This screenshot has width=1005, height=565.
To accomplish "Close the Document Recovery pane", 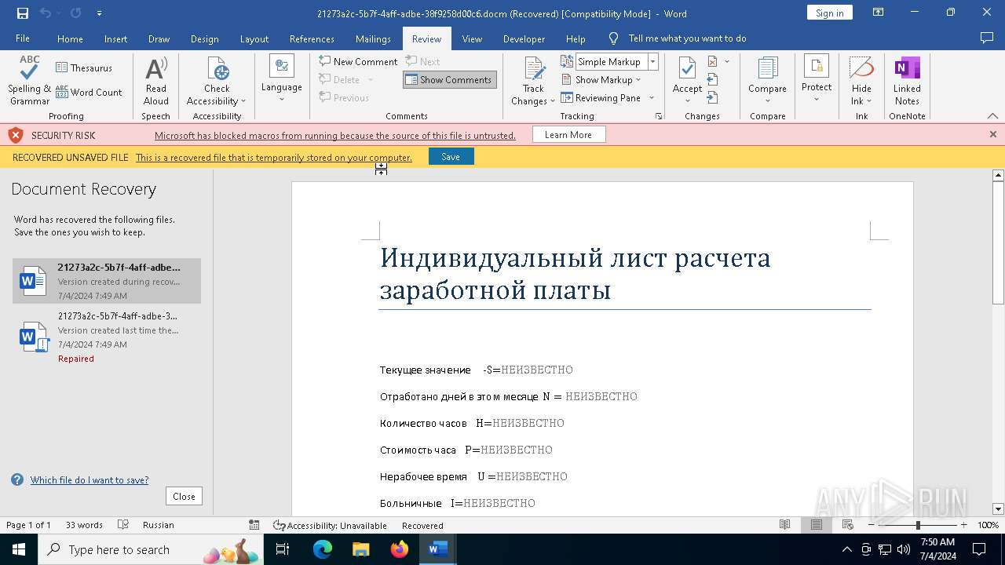I will [184, 497].
